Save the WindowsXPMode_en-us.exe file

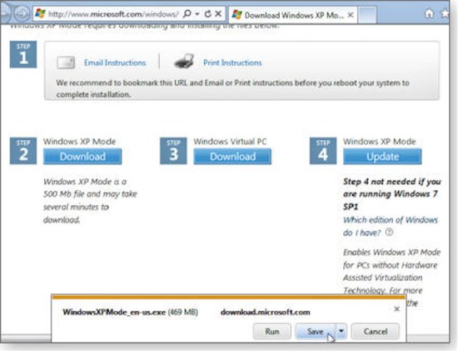click(x=315, y=331)
